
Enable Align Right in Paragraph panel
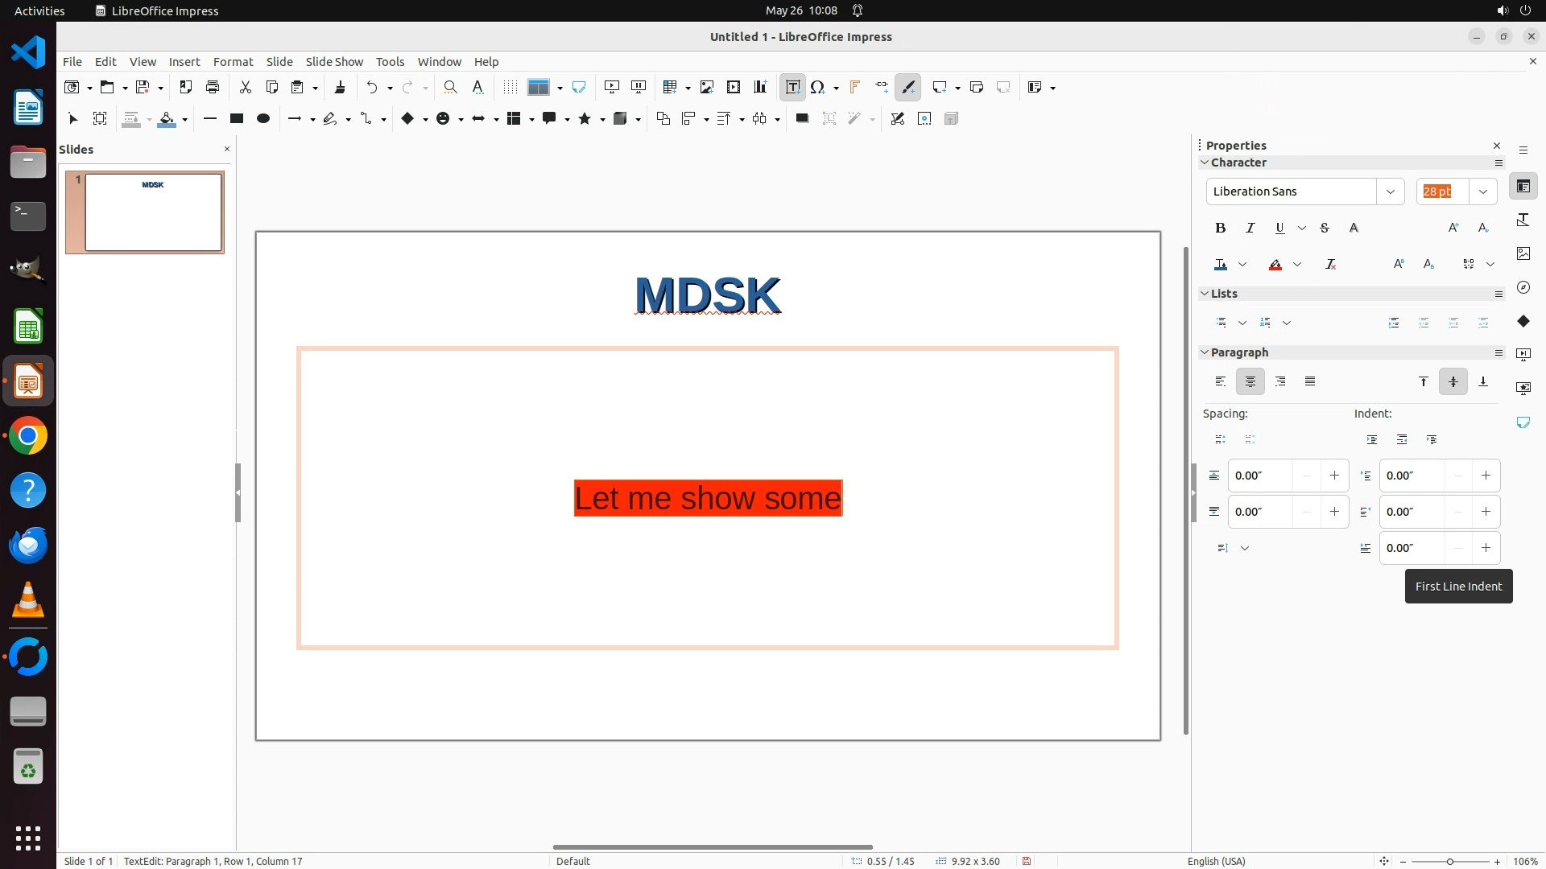click(1280, 382)
